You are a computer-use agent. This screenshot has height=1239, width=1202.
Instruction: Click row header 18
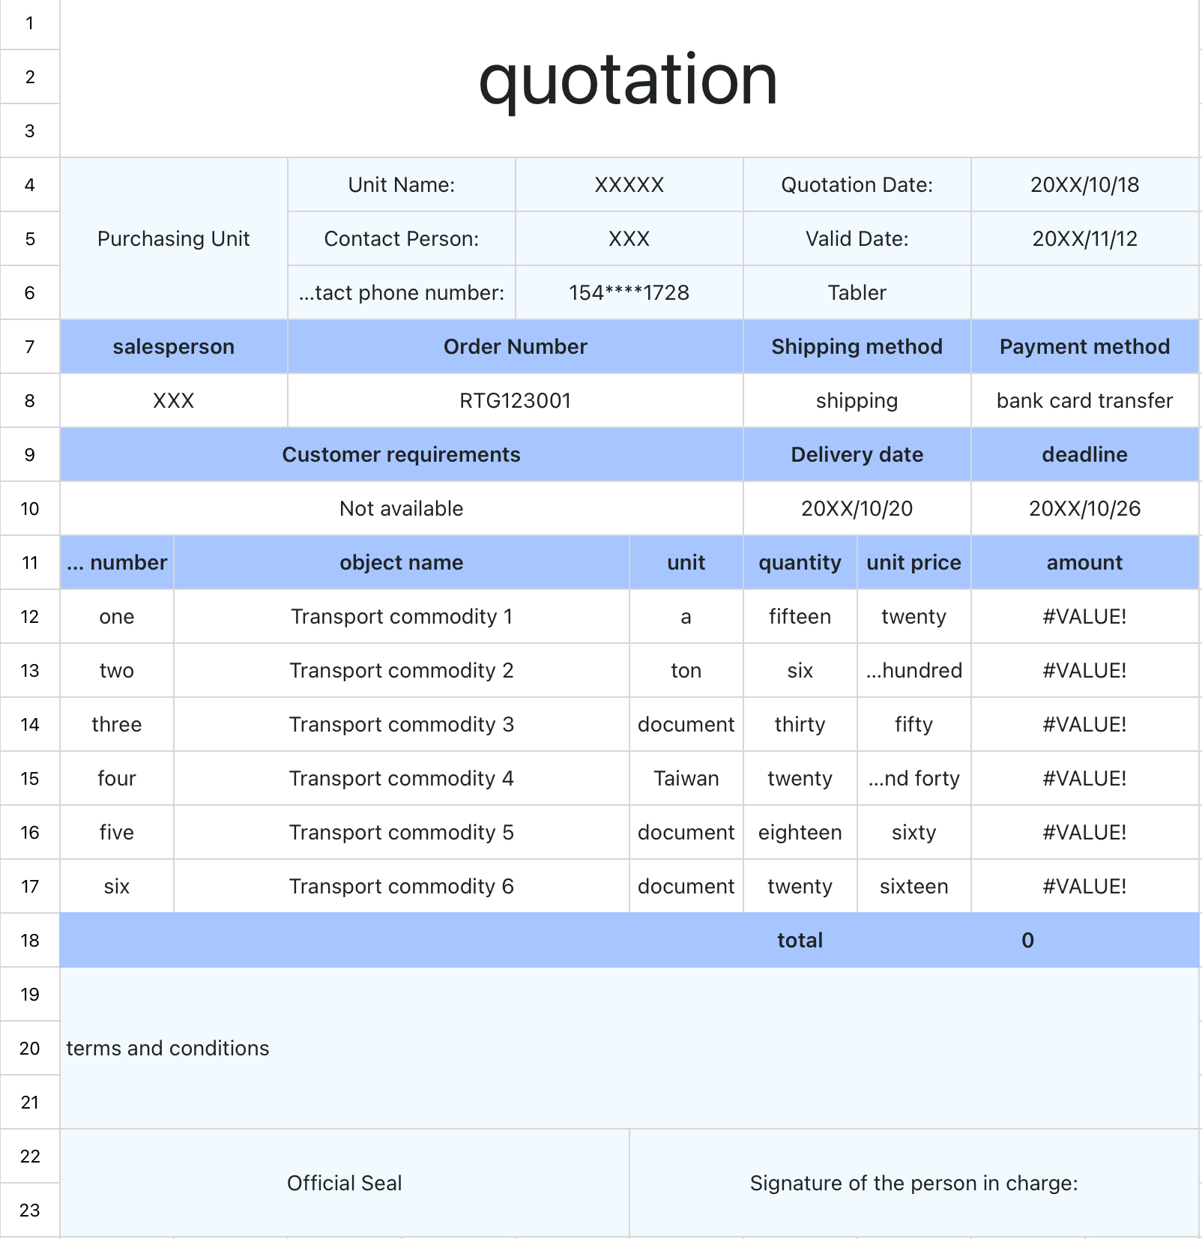(x=30, y=940)
